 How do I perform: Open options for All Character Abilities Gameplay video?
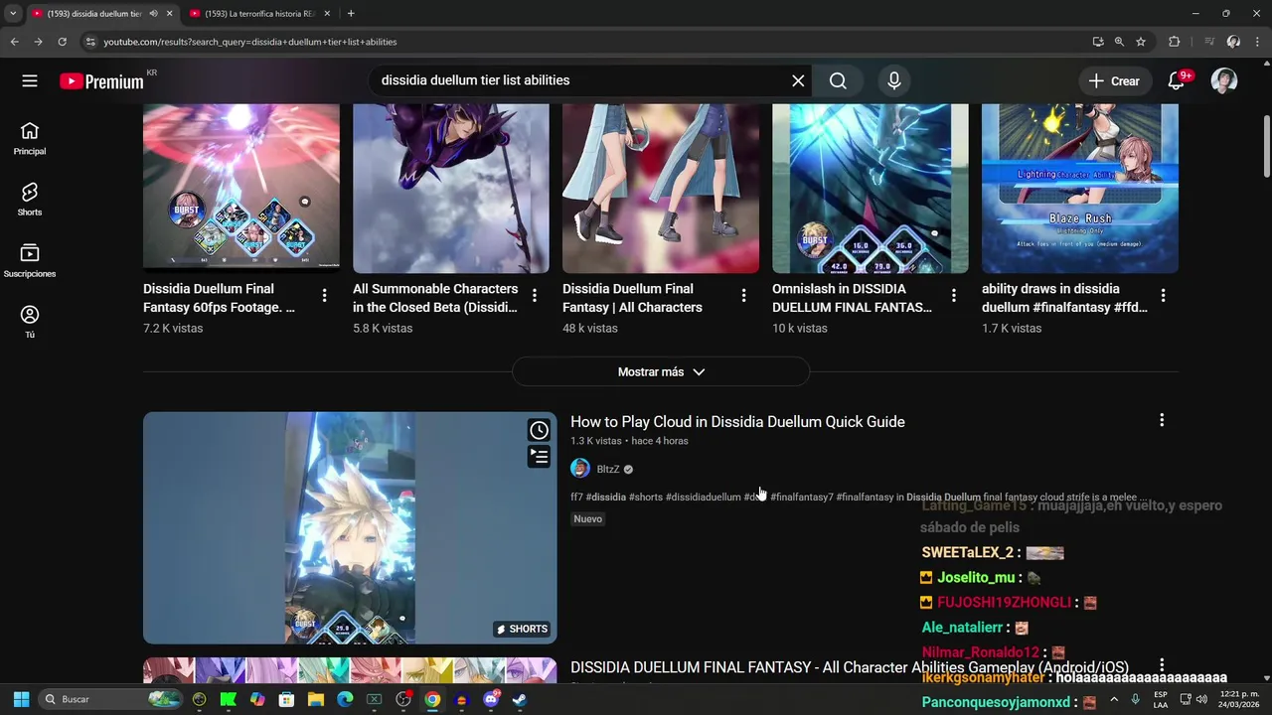(1162, 666)
